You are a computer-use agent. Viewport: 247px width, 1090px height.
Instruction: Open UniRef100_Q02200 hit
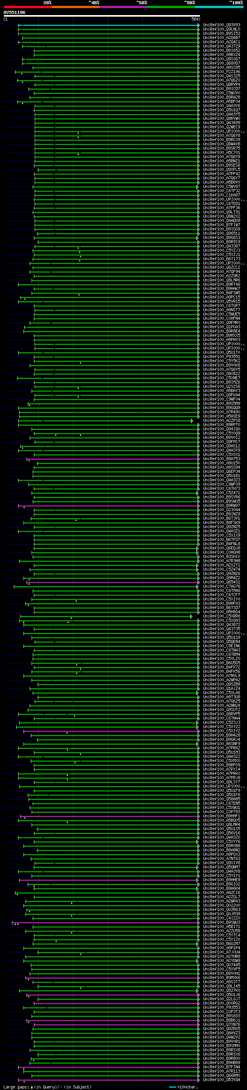click(x=222, y=905)
